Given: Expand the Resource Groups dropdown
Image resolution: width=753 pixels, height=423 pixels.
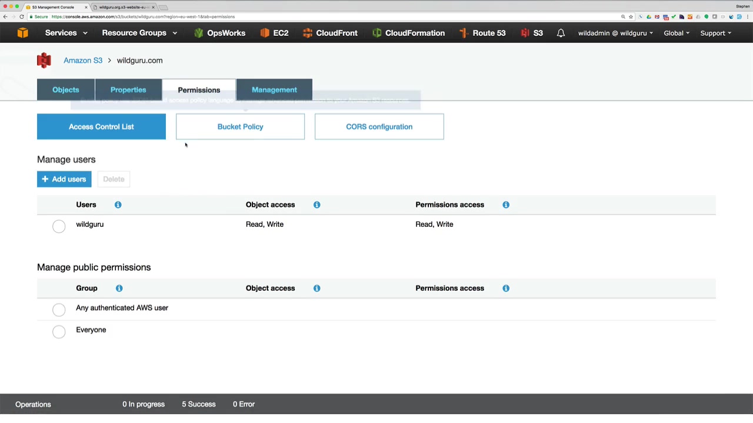Looking at the screenshot, I should tap(139, 33).
